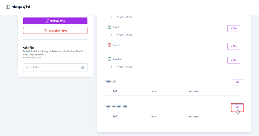This screenshot has height=136, width=259.
Task: Click the ข้อมูลผู้ใช้ page title
Action: point(21,7)
